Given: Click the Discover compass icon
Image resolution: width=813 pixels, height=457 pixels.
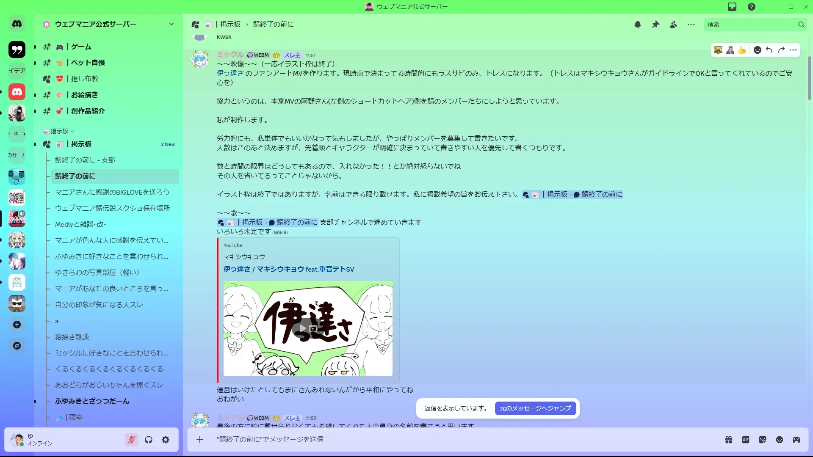Looking at the screenshot, I should click(x=17, y=346).
